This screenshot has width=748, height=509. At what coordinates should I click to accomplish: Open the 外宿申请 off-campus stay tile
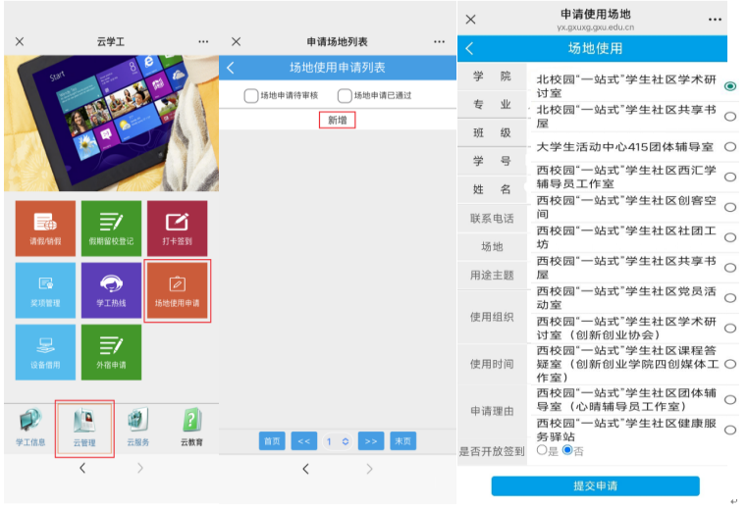point(111,352)
